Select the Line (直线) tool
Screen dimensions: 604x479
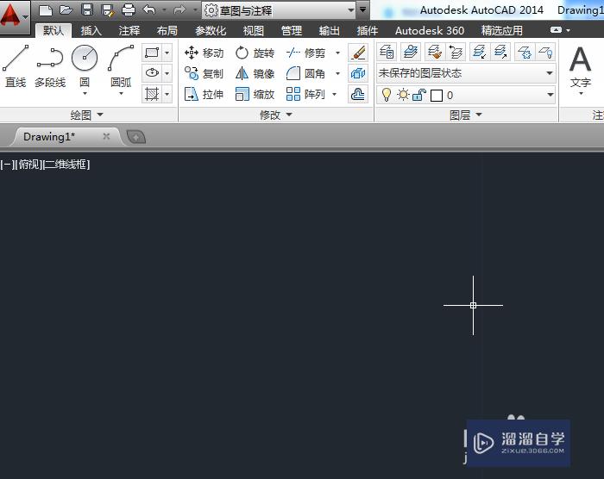point(16,65)
